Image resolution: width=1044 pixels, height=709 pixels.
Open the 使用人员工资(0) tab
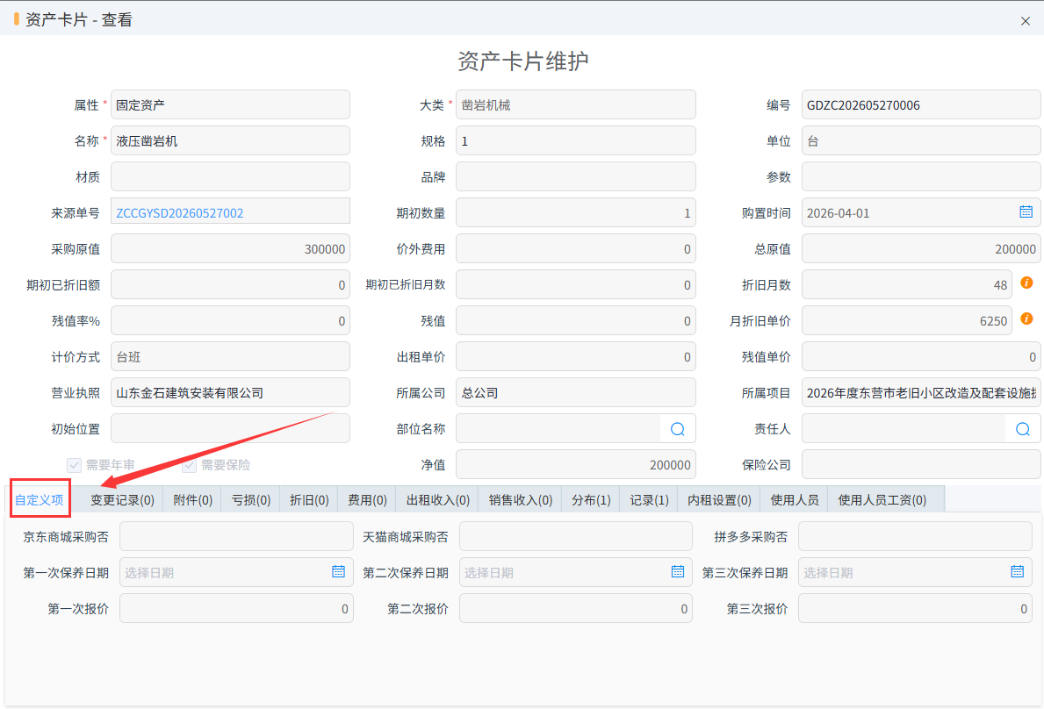882,499
